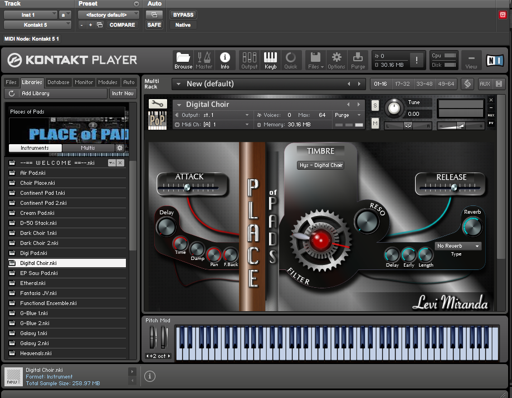Enable automation SAFE mode

154,25
